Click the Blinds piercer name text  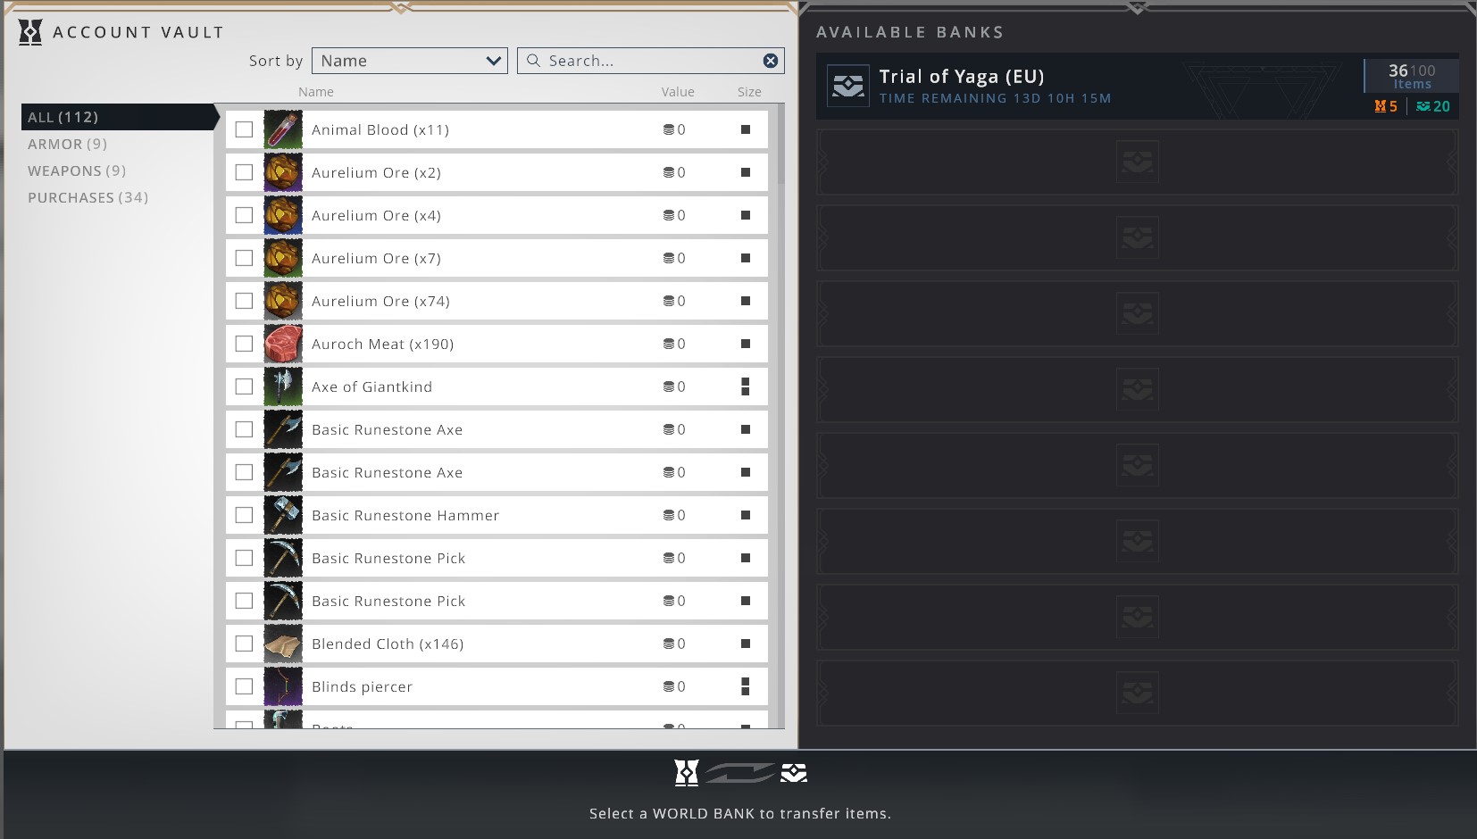[362, 686]
